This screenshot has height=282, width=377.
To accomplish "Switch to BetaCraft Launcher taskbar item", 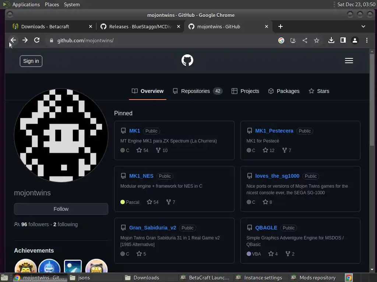I will pos(205,278).
